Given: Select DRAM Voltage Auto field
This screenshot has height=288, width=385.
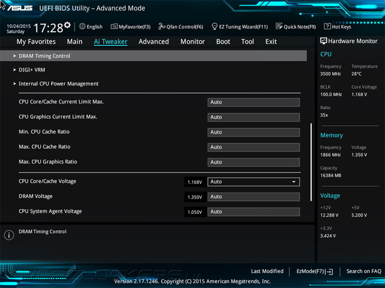Looking at the screenshot, I should (x=253, y=197).
